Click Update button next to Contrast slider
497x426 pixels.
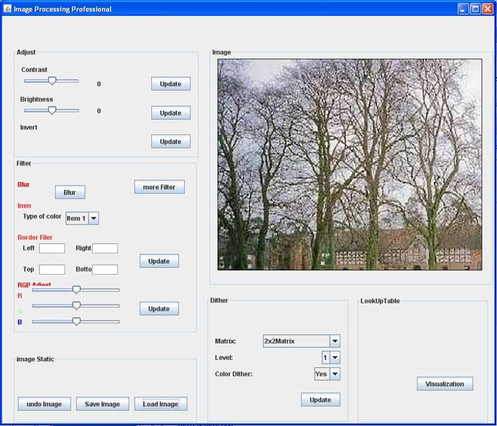171,84
